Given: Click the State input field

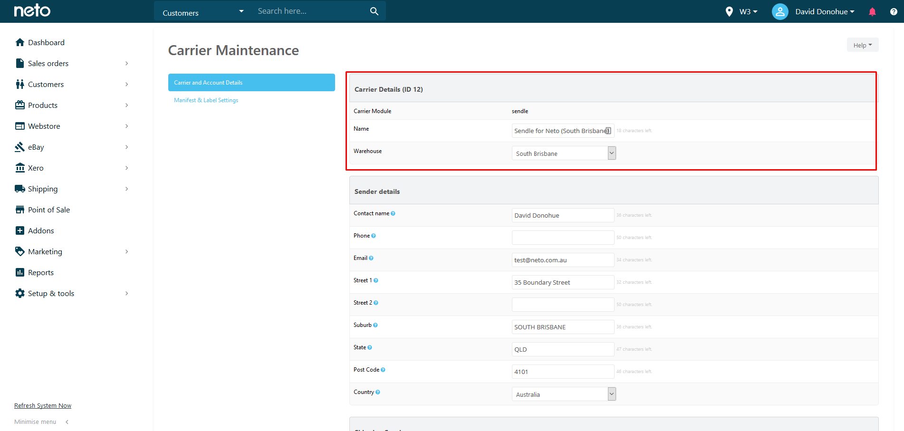Looking at the screenshot, I should tap(563, 349).
